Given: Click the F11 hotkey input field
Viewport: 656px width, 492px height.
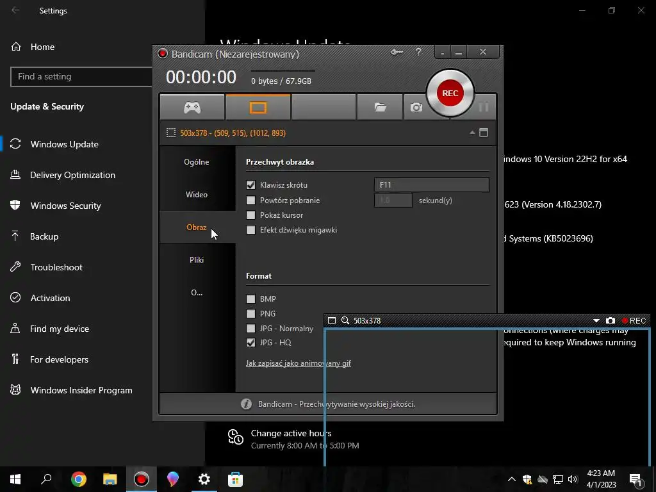Looking at the screenshot, I should pos(431,184).
